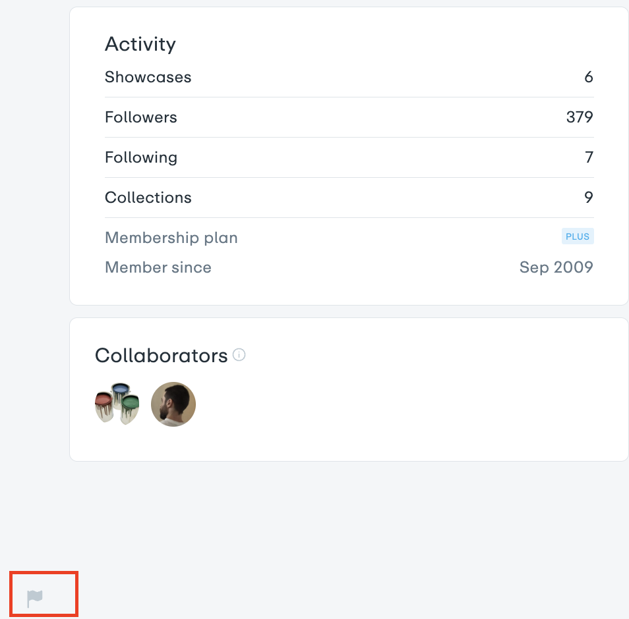The image size is (629, 619).
Task: Click empty space in the Collaborators card
Action: click(401, 404)
